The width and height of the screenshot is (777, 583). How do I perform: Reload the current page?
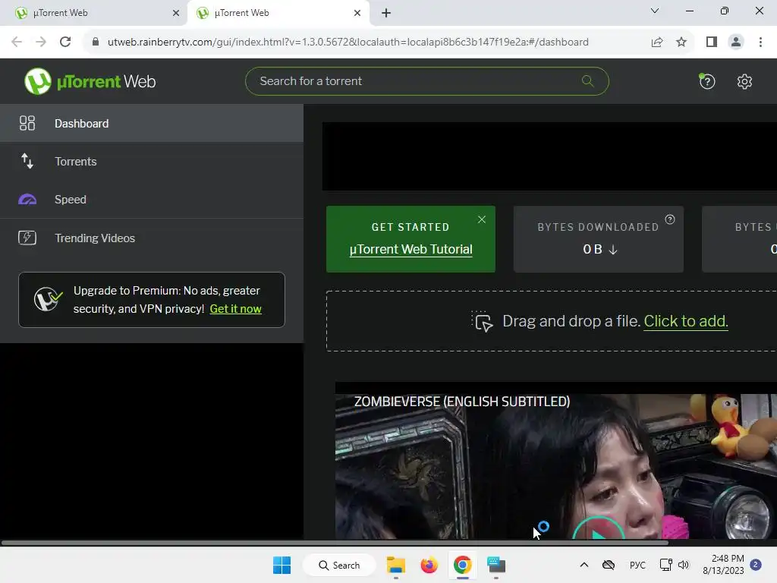(x=65, y=42)
